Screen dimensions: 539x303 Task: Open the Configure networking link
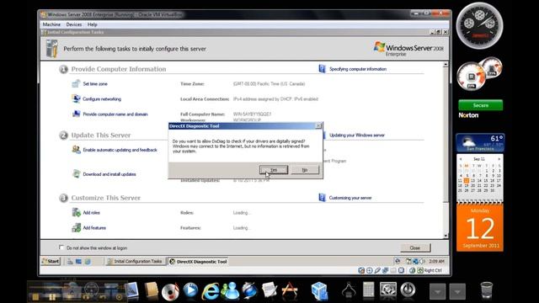point(102,99)
